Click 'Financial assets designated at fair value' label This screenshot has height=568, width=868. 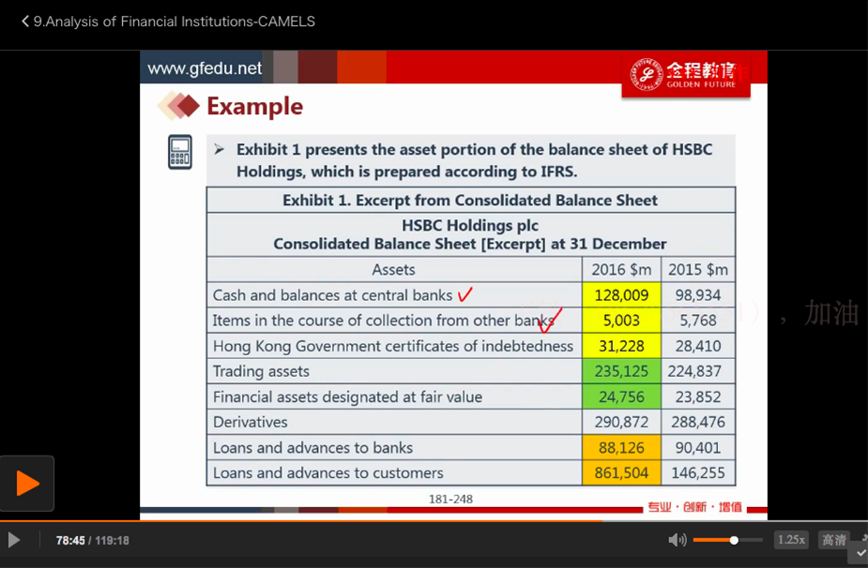point(347,396)
